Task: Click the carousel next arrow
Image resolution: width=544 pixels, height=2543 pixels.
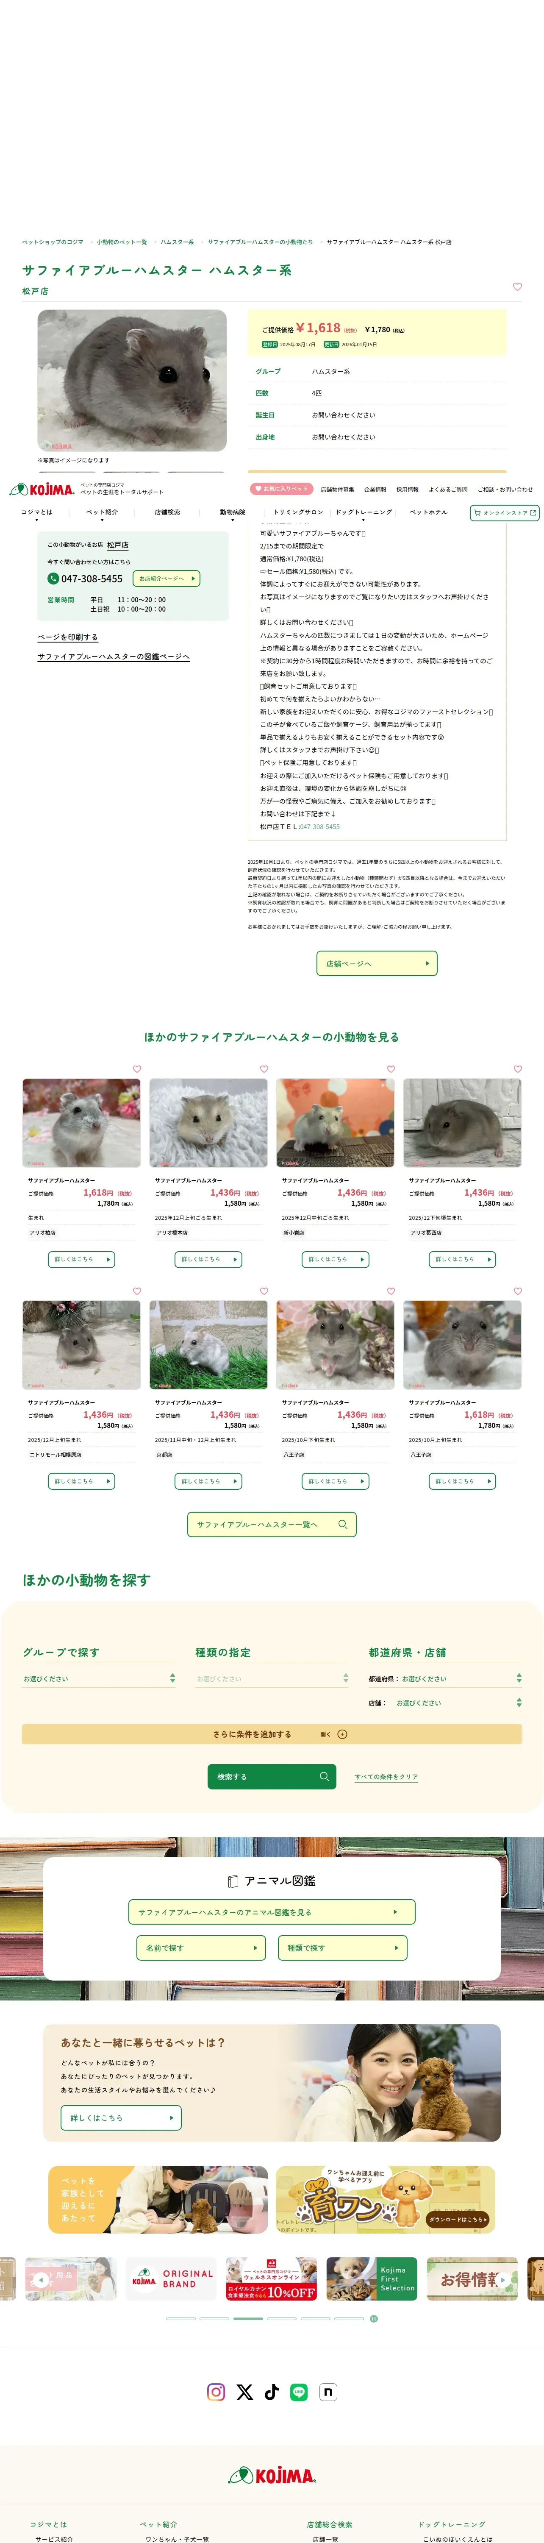Action: [502, 2279]
